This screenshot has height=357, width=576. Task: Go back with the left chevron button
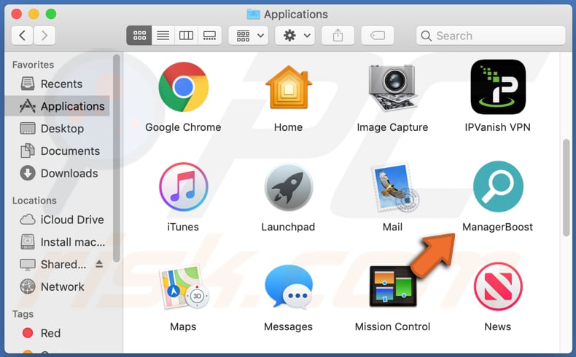pyautogui.click(x=23, y=36)
